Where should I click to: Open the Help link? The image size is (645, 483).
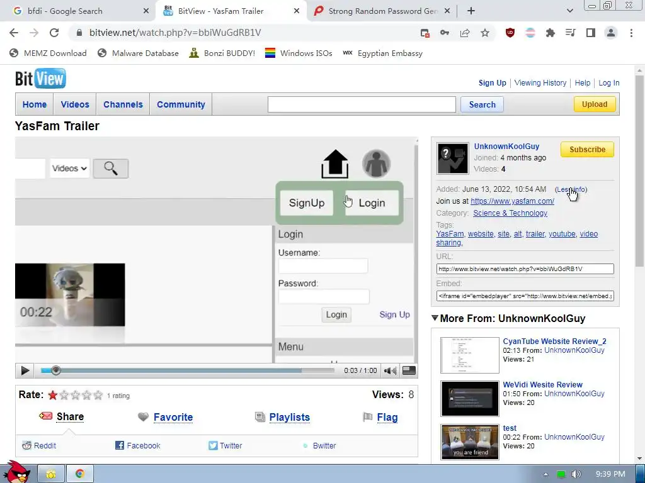click(x=582, y=83)
